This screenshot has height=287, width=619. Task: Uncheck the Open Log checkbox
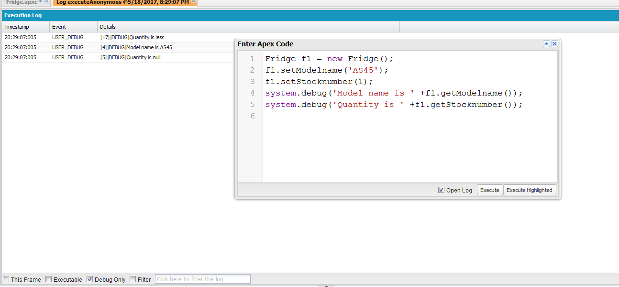tap(441, 190)
